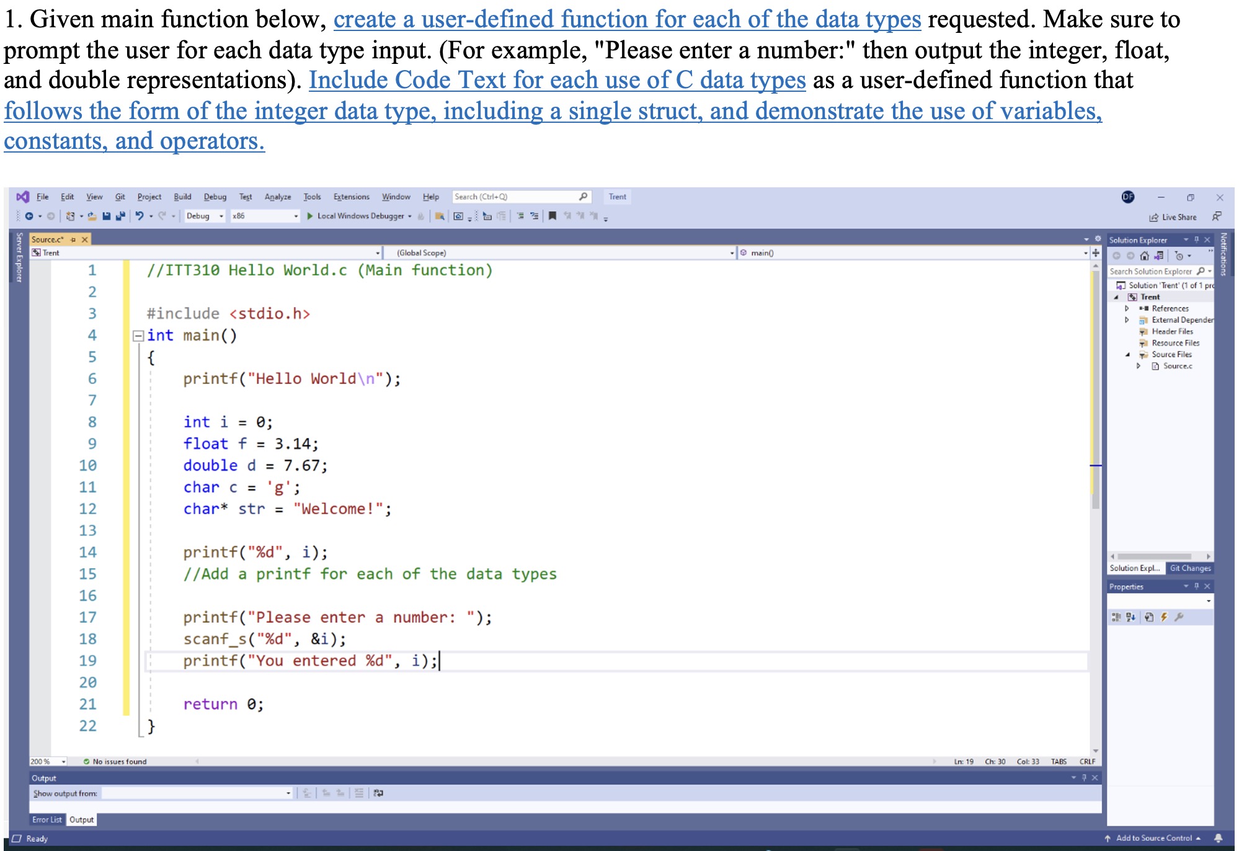
Task: Navigate backward using the back arrow icon
Action: (x=30, y=216)
